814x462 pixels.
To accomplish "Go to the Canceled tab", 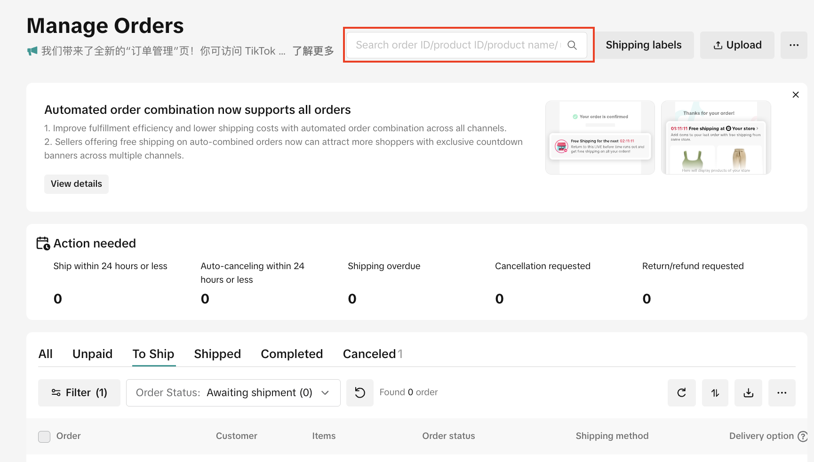I will click(369, 354).
